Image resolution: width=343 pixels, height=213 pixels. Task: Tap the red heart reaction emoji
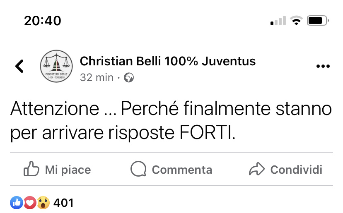30,203
